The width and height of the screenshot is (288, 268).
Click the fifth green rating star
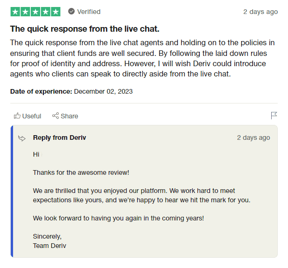pyautogui.click(x=56, y=12)
